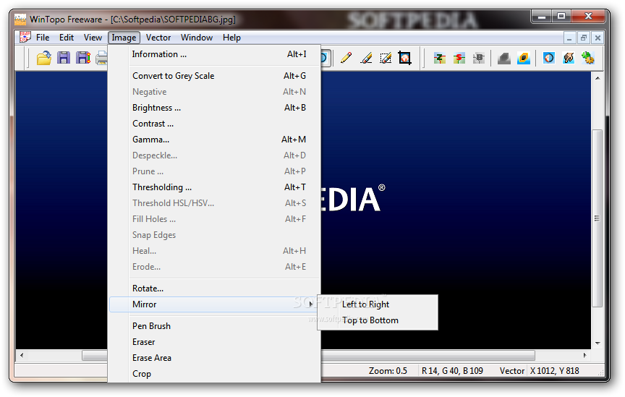Open the Window menu

coord(197,38)
